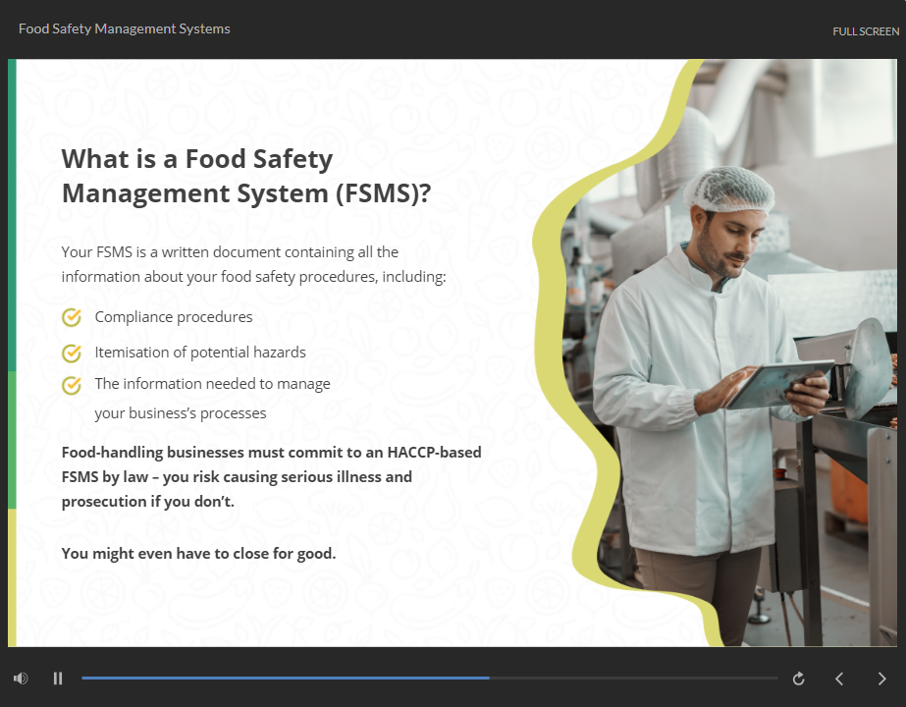The image size is (906, 707).
Task: Enter full screen mode
Action: (x=865, y=31)
